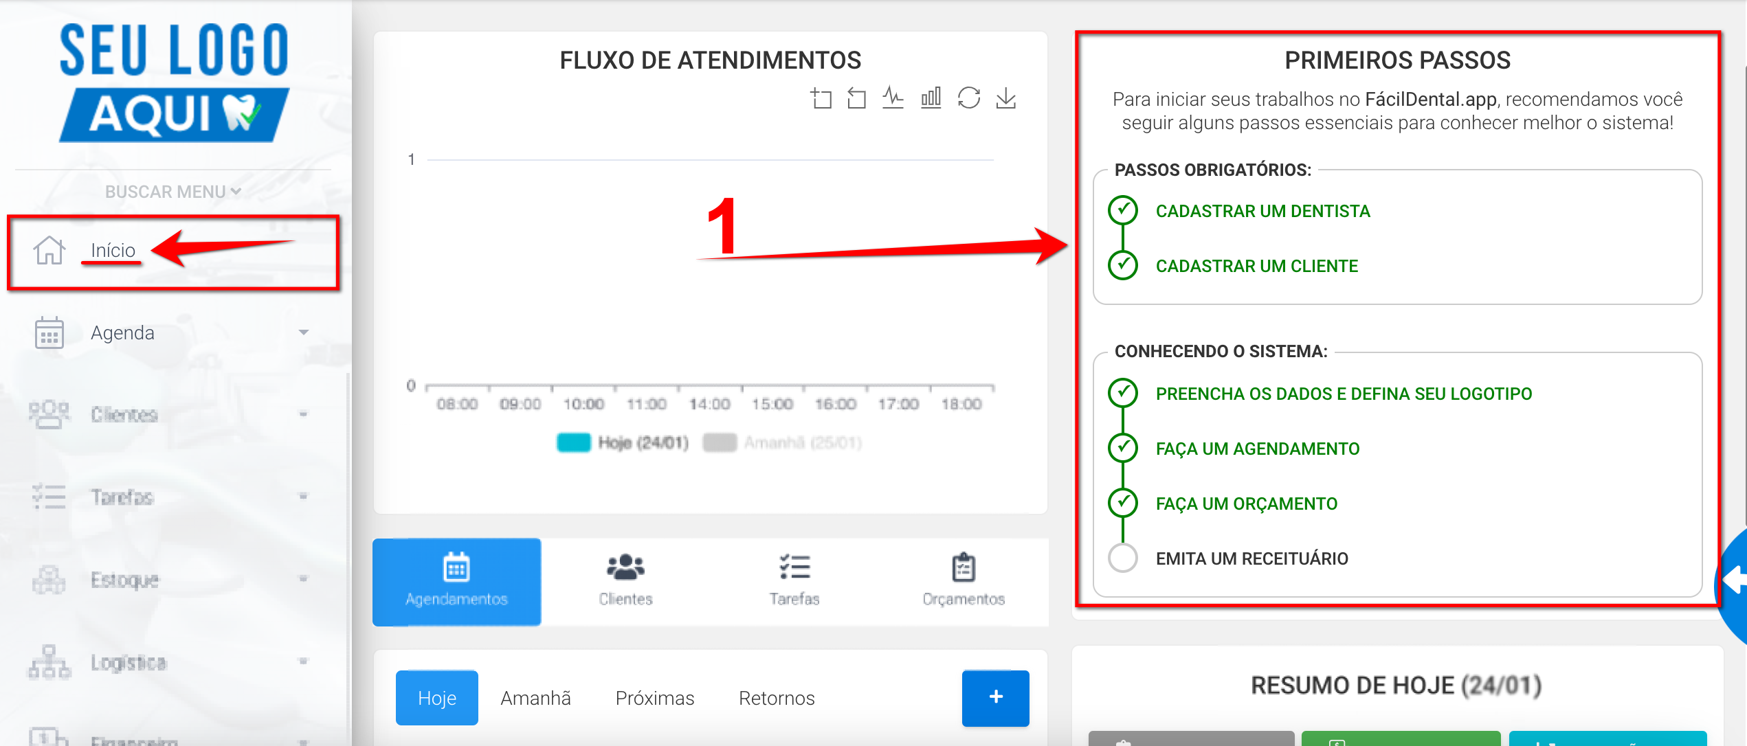Screen dimensions: 1747x746
Task: Switch chart to line view icon
Action: (x=893, y=98)
